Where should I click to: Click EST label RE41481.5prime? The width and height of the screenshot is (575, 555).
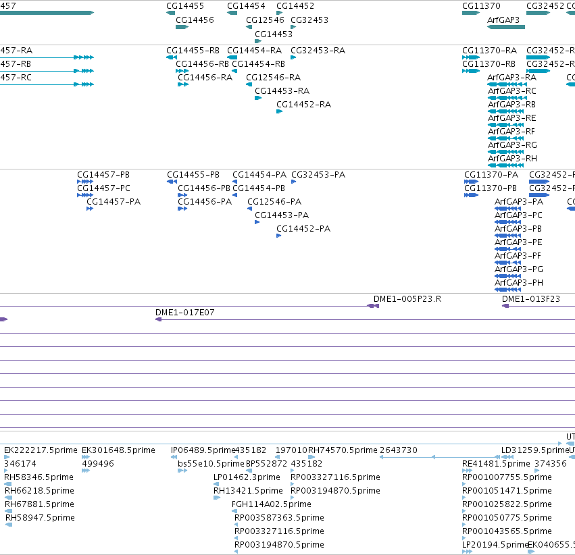pos(496,464)
